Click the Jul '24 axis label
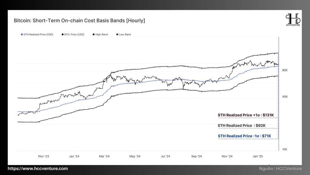 point(166,156)
